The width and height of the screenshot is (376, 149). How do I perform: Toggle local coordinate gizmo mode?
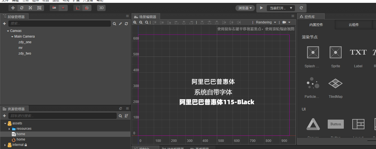[78, 8]
